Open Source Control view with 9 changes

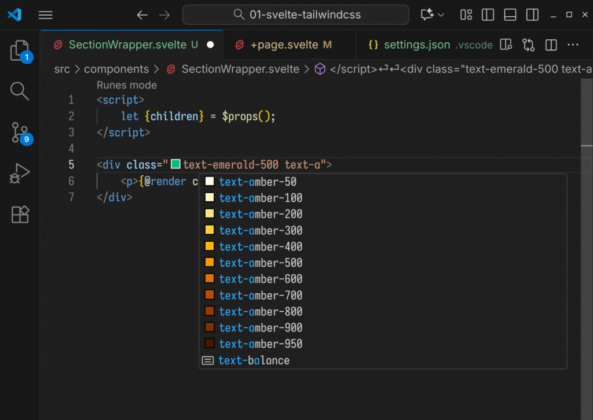(x=20, y=132)
